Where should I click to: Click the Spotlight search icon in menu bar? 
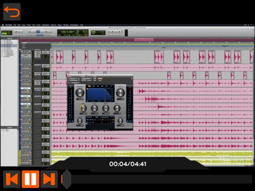[248, 25]
